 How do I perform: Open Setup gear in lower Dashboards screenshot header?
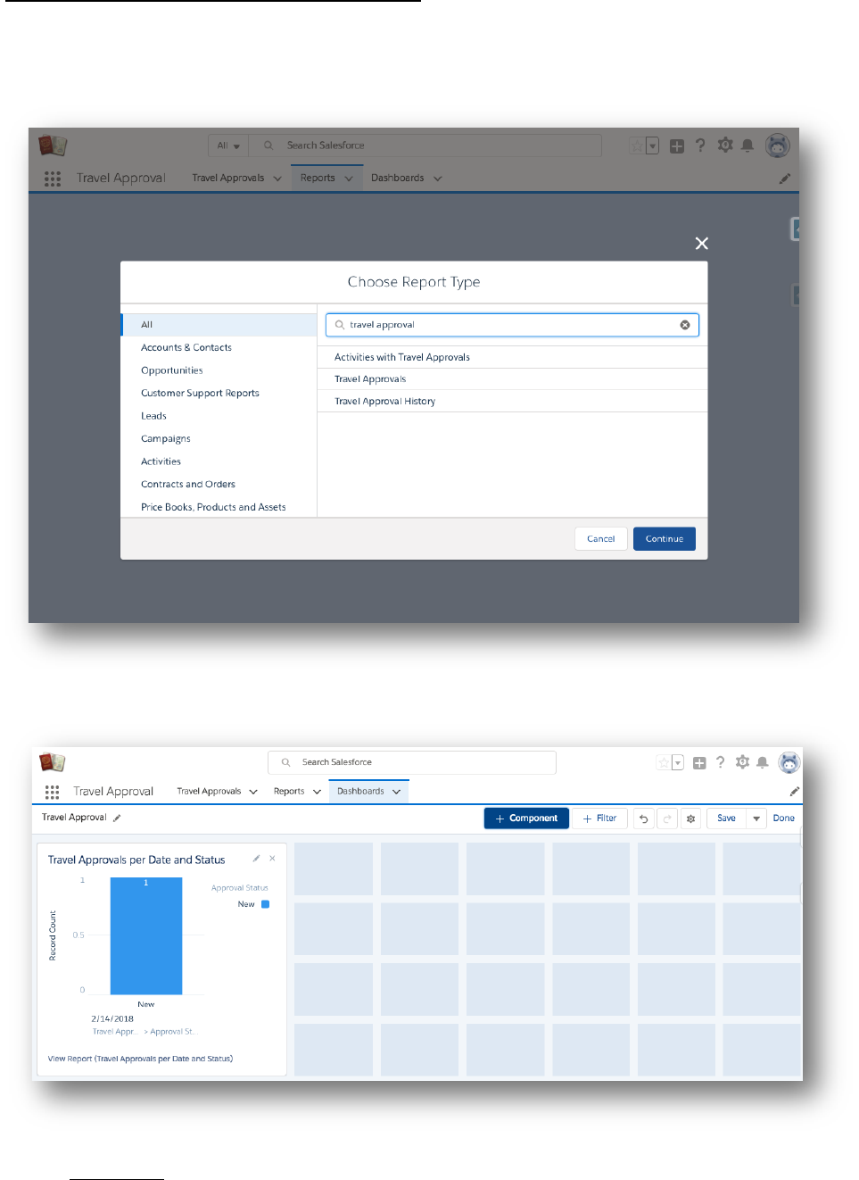click(742, 762)
